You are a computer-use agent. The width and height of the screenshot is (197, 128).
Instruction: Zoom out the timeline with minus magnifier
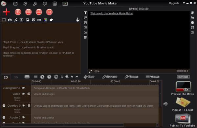pyautogui.click(x=62, y=77)
